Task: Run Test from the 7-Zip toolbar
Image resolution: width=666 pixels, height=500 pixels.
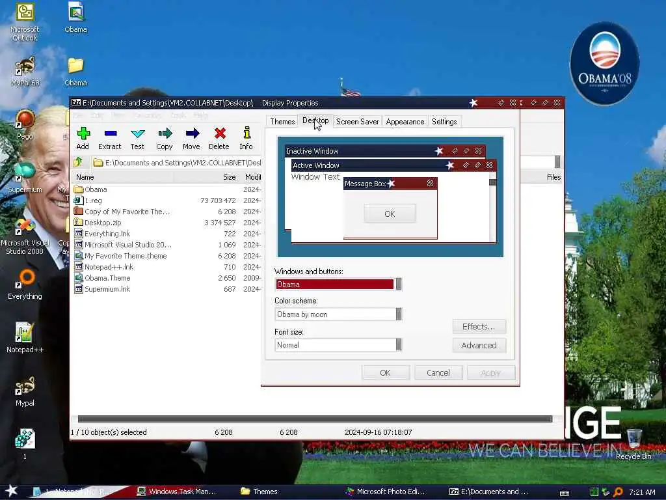Action: point(137,133)
